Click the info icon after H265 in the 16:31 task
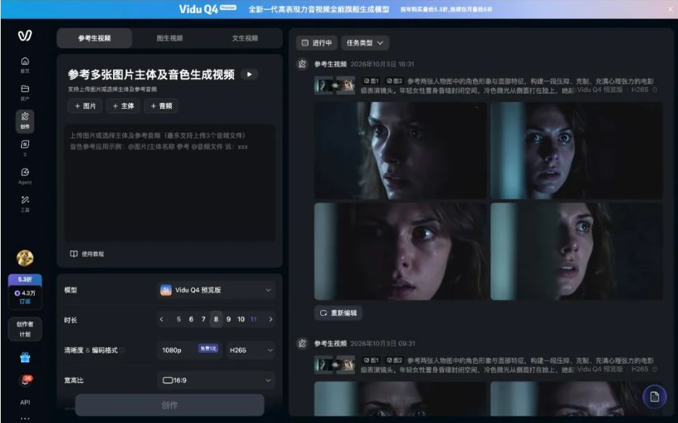 click(655, 90)
